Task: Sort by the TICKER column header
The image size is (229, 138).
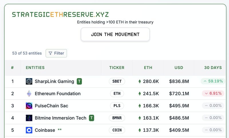Action: (117, 68)
